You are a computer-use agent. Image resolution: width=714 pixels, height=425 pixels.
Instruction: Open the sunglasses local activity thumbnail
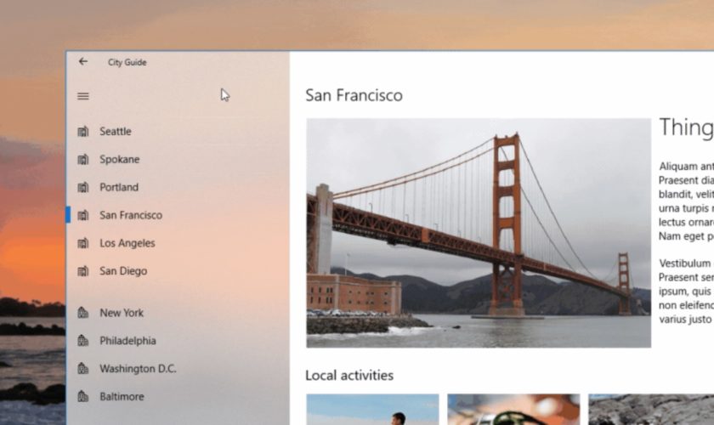(x=513, y=410)
